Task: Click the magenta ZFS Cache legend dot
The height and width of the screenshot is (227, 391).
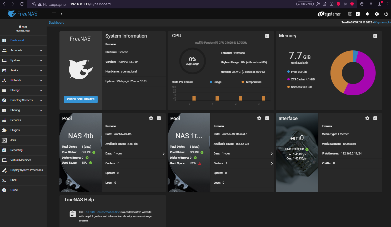Action: click(x=288, y=79)
